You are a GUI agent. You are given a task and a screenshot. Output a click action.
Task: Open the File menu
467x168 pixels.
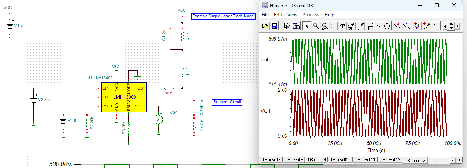click(265, 15)
